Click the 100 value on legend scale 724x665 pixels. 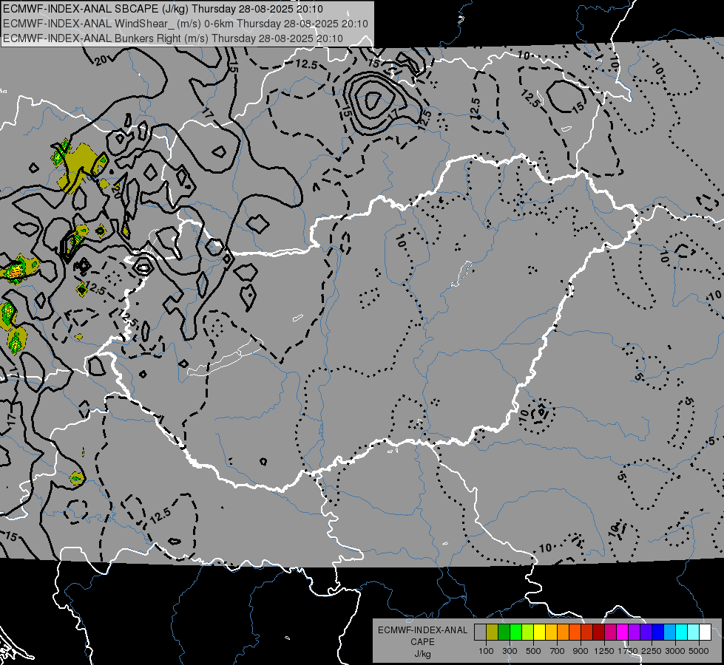tap(486, 651)
